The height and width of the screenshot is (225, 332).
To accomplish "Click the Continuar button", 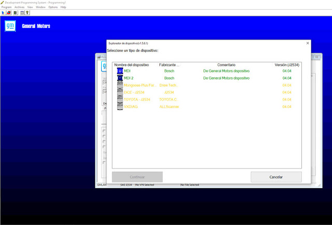I will coord(137,177).
